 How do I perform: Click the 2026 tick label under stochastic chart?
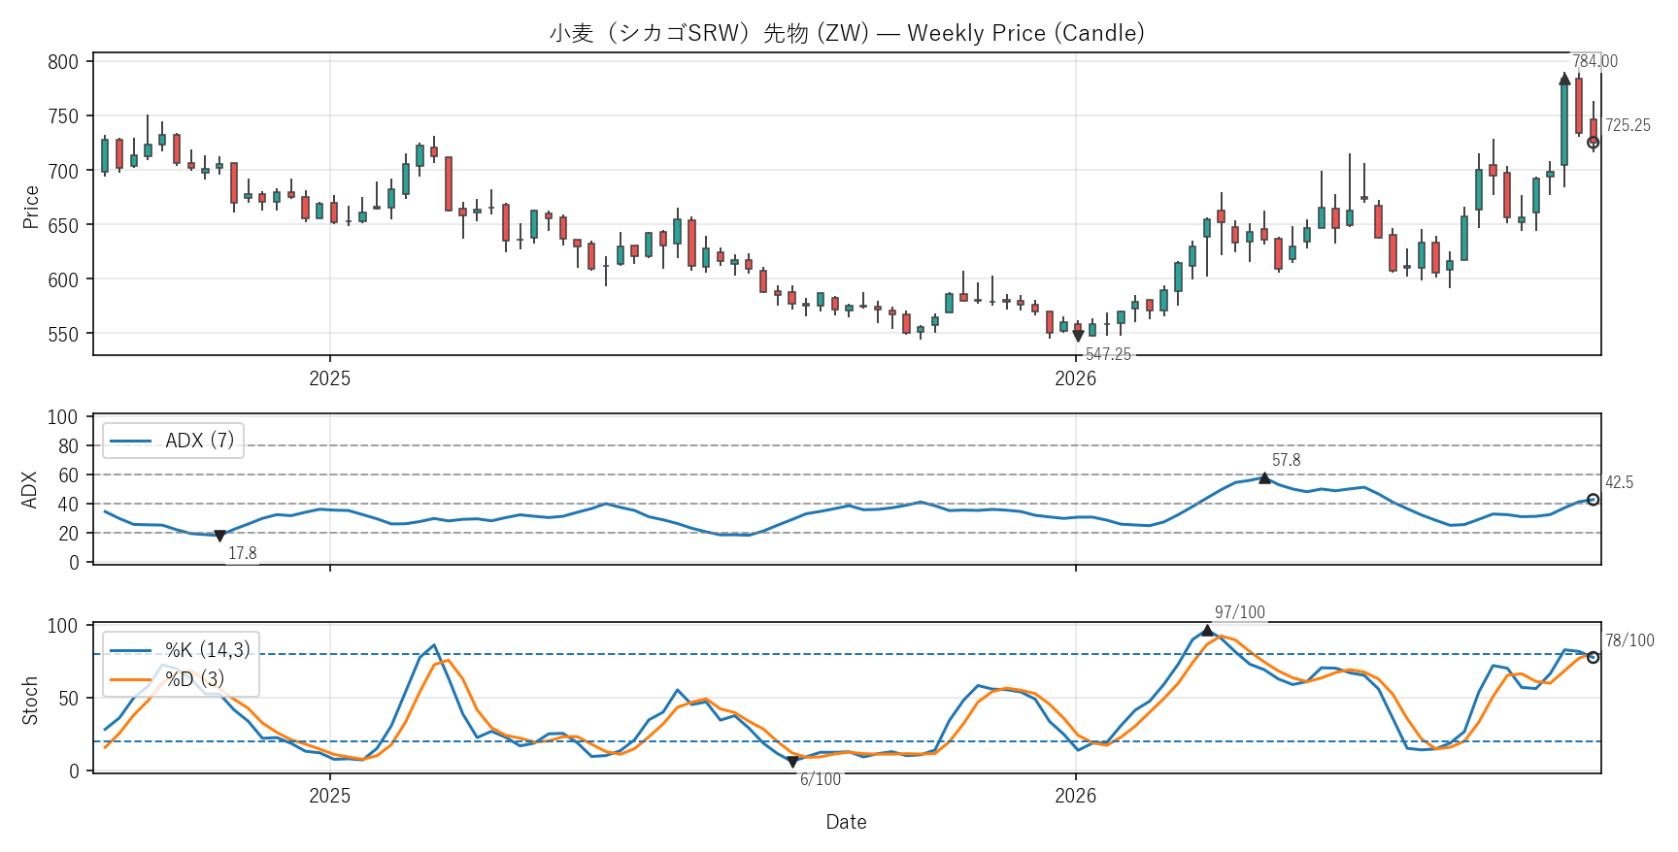pos(1076,796)
